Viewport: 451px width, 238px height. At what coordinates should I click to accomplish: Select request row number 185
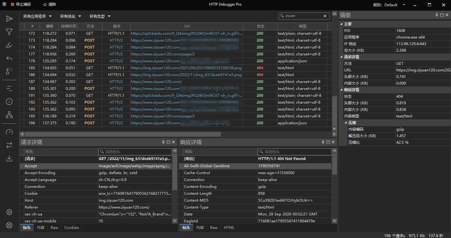click(176, 68)
